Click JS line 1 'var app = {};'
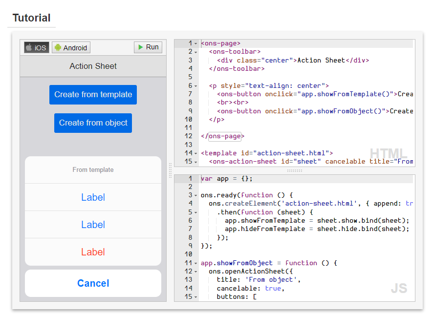Screen dimensions: 433x315 227,179
